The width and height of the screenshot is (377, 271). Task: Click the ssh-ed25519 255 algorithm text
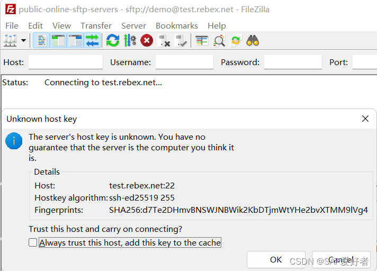click(x=142, y=198)
